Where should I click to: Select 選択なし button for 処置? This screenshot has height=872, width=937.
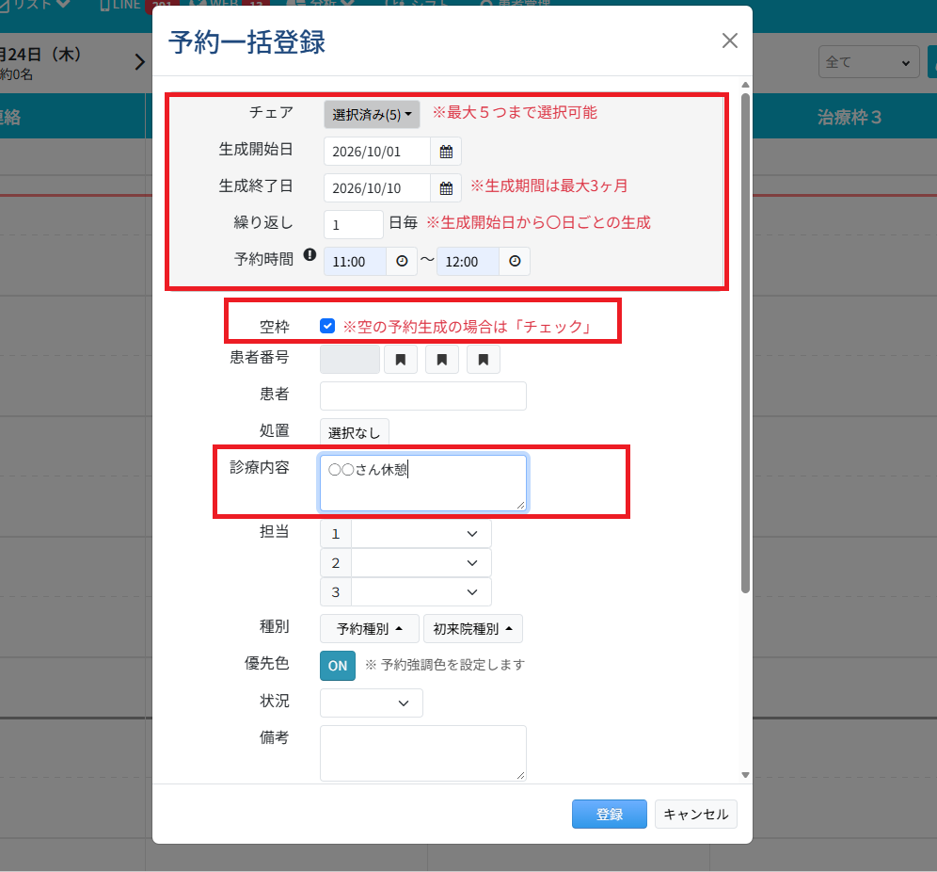pos(355,432)
